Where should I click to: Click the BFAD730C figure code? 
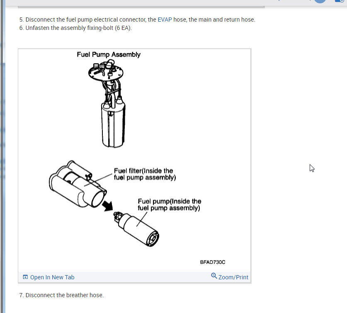(213, 262)
